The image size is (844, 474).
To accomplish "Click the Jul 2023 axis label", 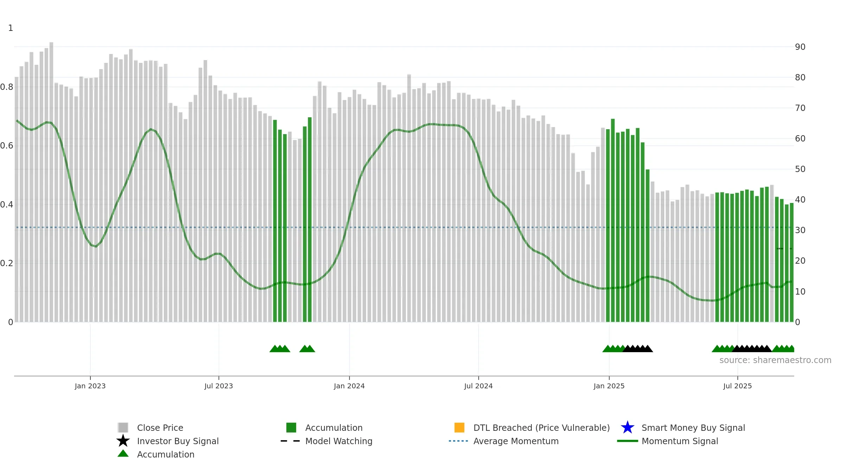I will tap(219, 386).
